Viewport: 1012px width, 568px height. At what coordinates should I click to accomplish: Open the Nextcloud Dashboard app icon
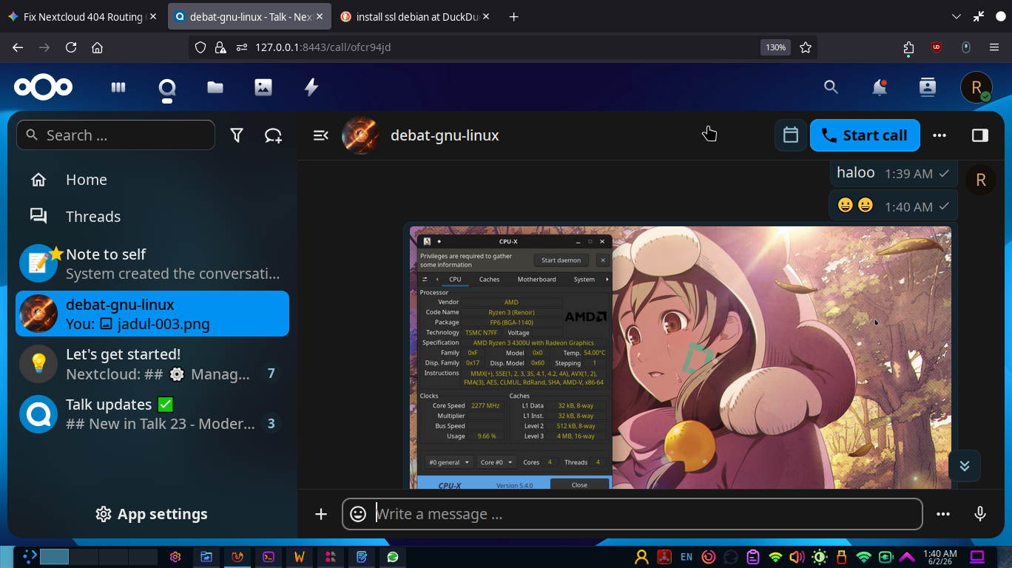118,87
